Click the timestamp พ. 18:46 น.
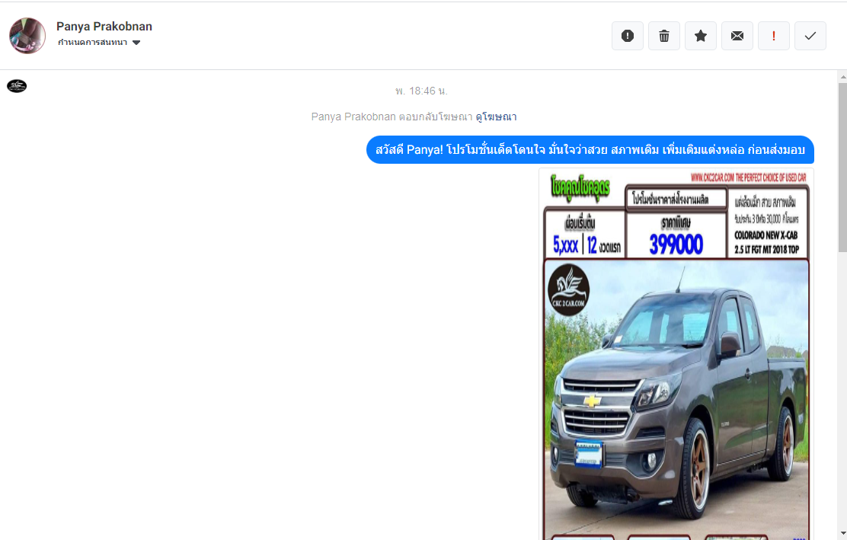The height and width of the screenshot is (540, 847). click(421, 91)
